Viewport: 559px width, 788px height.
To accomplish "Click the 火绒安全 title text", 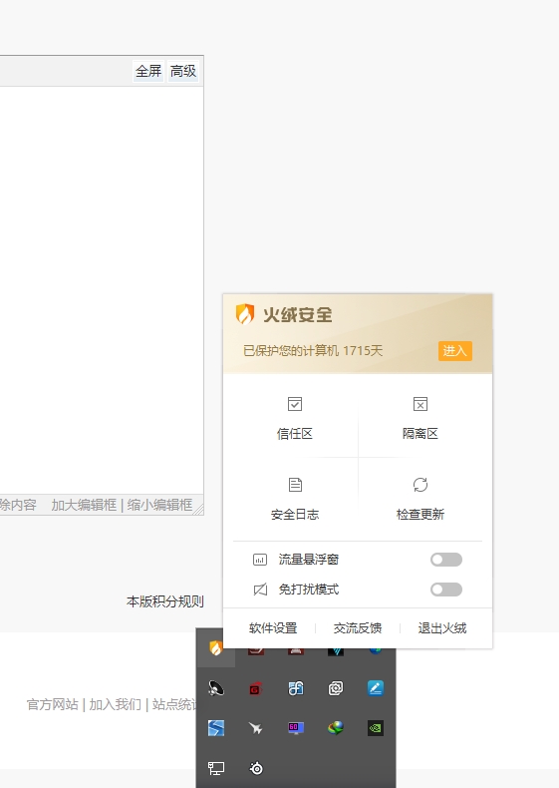I will tap(298, 314).
